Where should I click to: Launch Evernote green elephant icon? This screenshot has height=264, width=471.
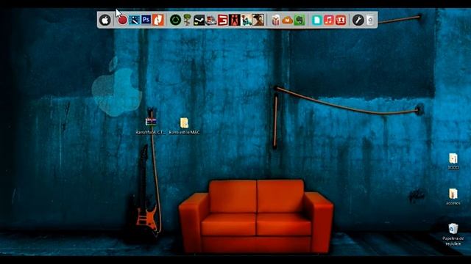click(x=300, y=20)
